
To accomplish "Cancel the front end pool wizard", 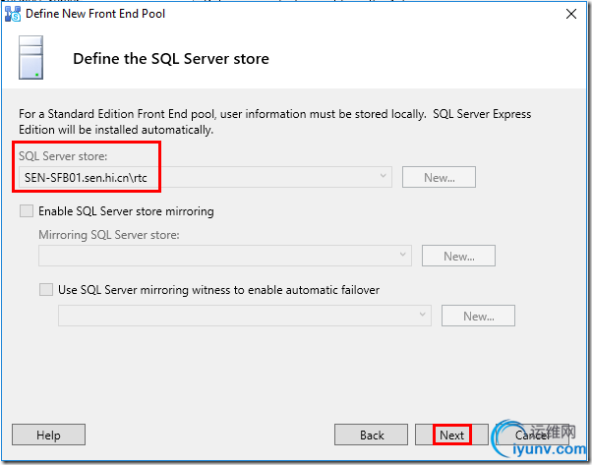I will point(532,435).
